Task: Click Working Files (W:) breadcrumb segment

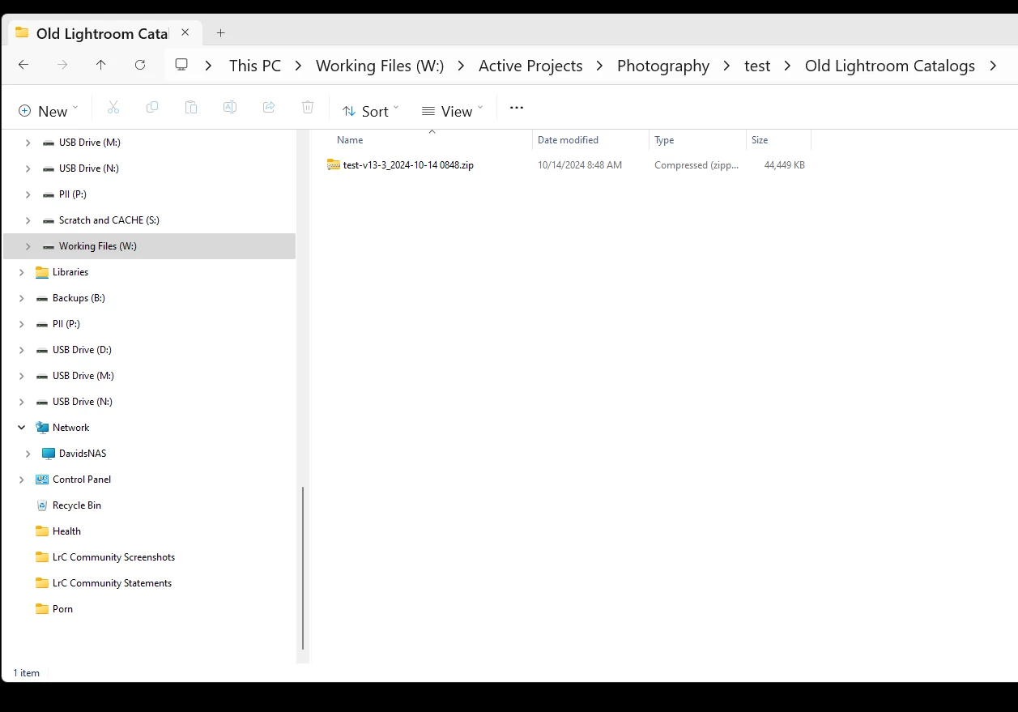Action: coord(380,66)
